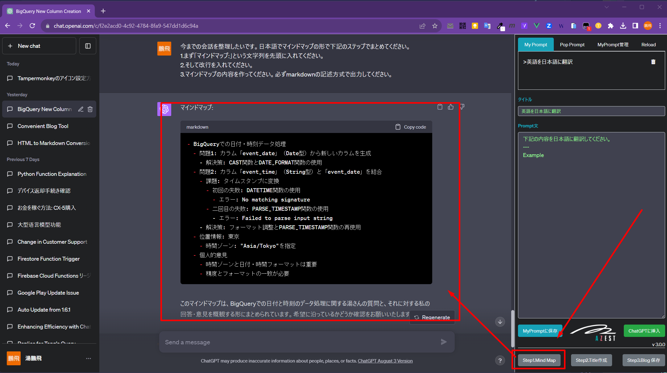Switch to the Pop Prompt tab
The width and height of the screenshot is (667, 373).
[572, 45]
